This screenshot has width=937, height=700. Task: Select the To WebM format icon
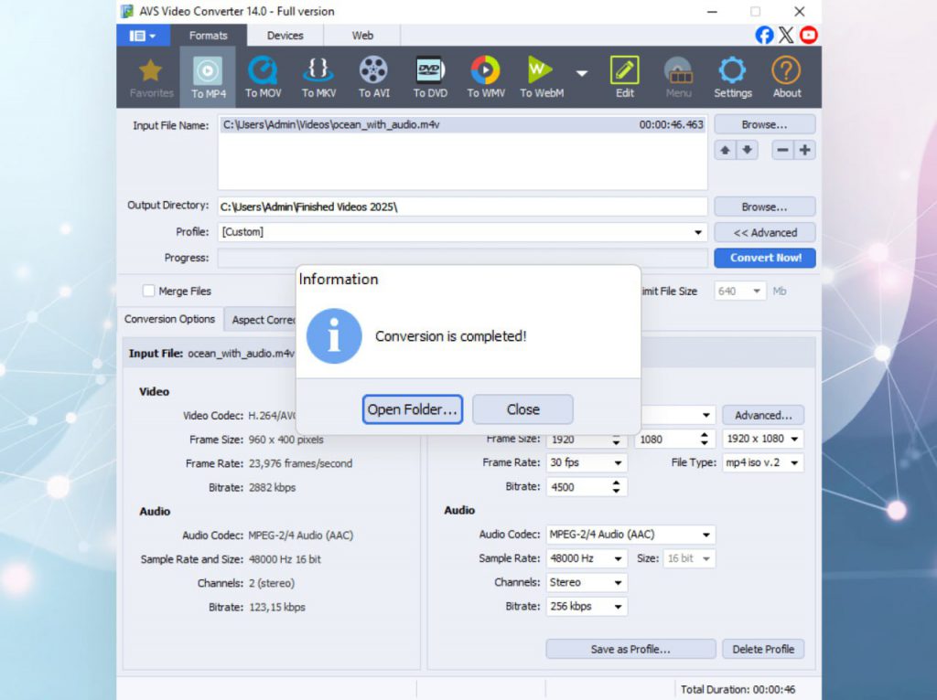541,77
